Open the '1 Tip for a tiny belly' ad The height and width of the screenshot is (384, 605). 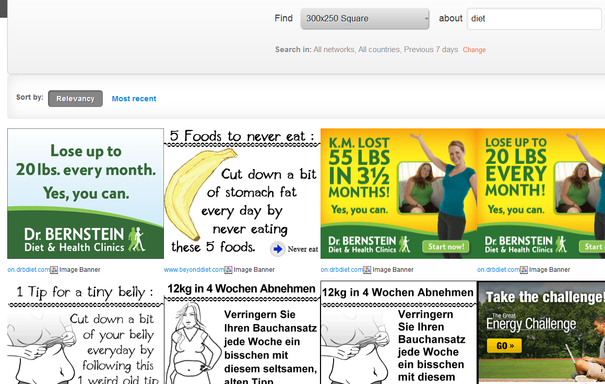[x=86, y=333]
